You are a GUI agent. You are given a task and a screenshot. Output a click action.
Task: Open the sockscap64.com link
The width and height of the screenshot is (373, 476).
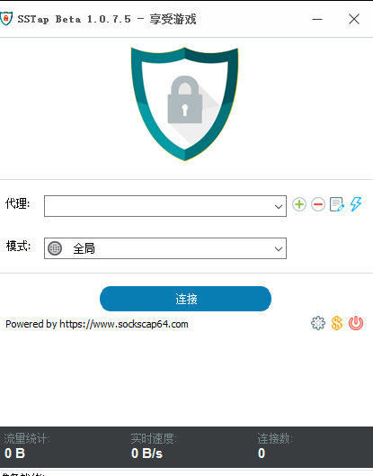(124, 324)
